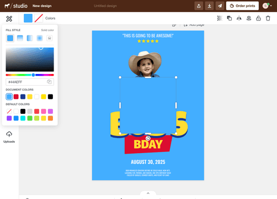The image size is (277, 199).
Task: Select the radial gradient fill style
Action: tap(40, 38)
